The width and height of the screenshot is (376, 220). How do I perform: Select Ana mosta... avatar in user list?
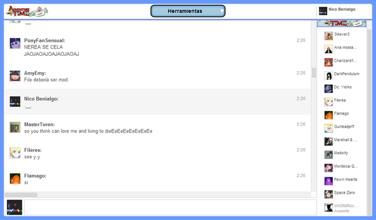pyautogui.click(x=328, y=49)
